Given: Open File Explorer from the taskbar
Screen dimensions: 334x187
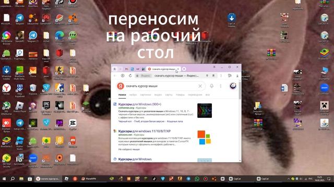Looking at the screenshot, I should (21, 179).
